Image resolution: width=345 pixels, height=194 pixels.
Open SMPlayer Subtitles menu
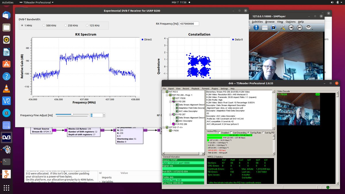[x=257, y=22]
